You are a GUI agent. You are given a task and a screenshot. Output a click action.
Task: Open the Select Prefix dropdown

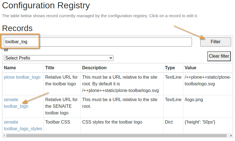pyautogui.click(x=59, y=58)
